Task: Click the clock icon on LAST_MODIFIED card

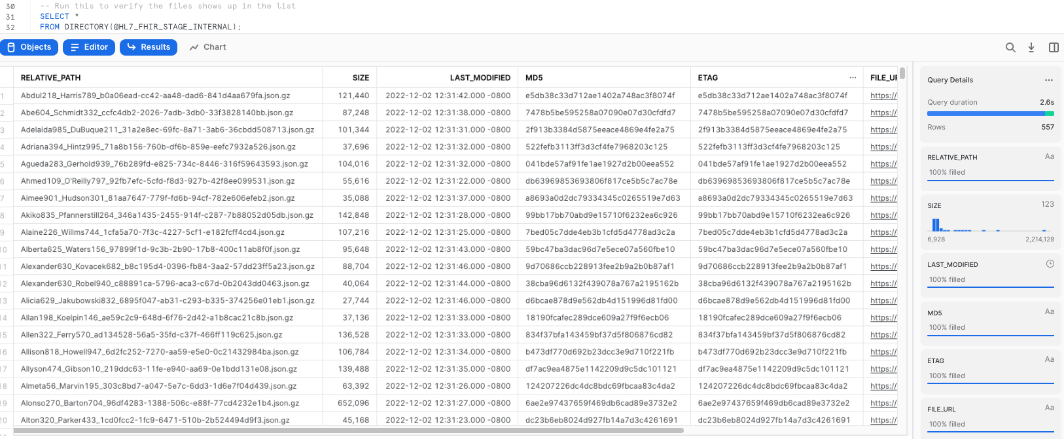Action: pyautogui.click(x=1050, y=264)
